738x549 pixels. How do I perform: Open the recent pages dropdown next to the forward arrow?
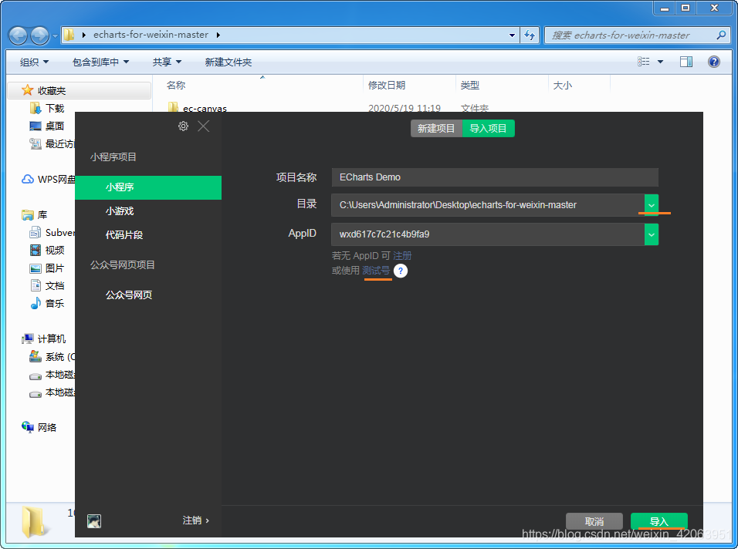point(55,35)
